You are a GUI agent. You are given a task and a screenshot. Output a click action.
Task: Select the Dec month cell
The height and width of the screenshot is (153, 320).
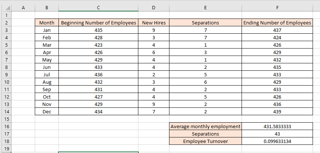pyautogui.click(x=47, y=112)
